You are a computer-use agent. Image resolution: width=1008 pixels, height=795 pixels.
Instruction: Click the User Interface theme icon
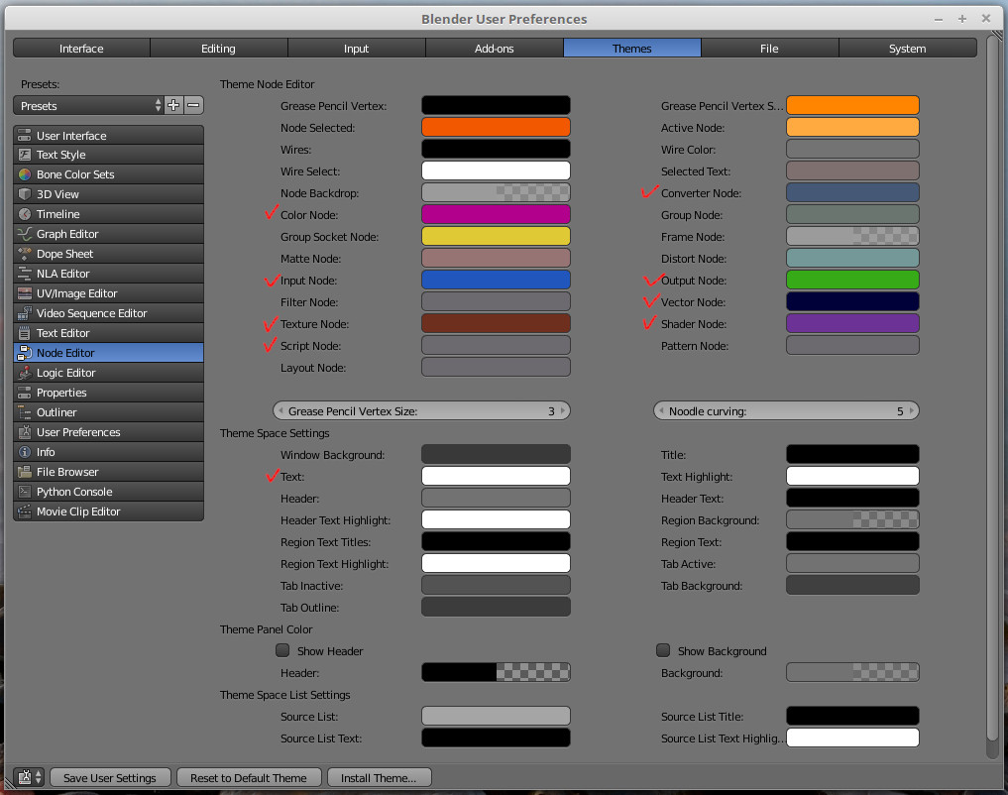(25, 135)
